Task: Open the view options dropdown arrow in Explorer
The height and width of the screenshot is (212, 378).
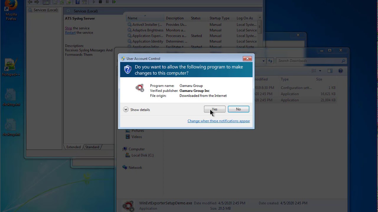Action: (x=320, y=71)
